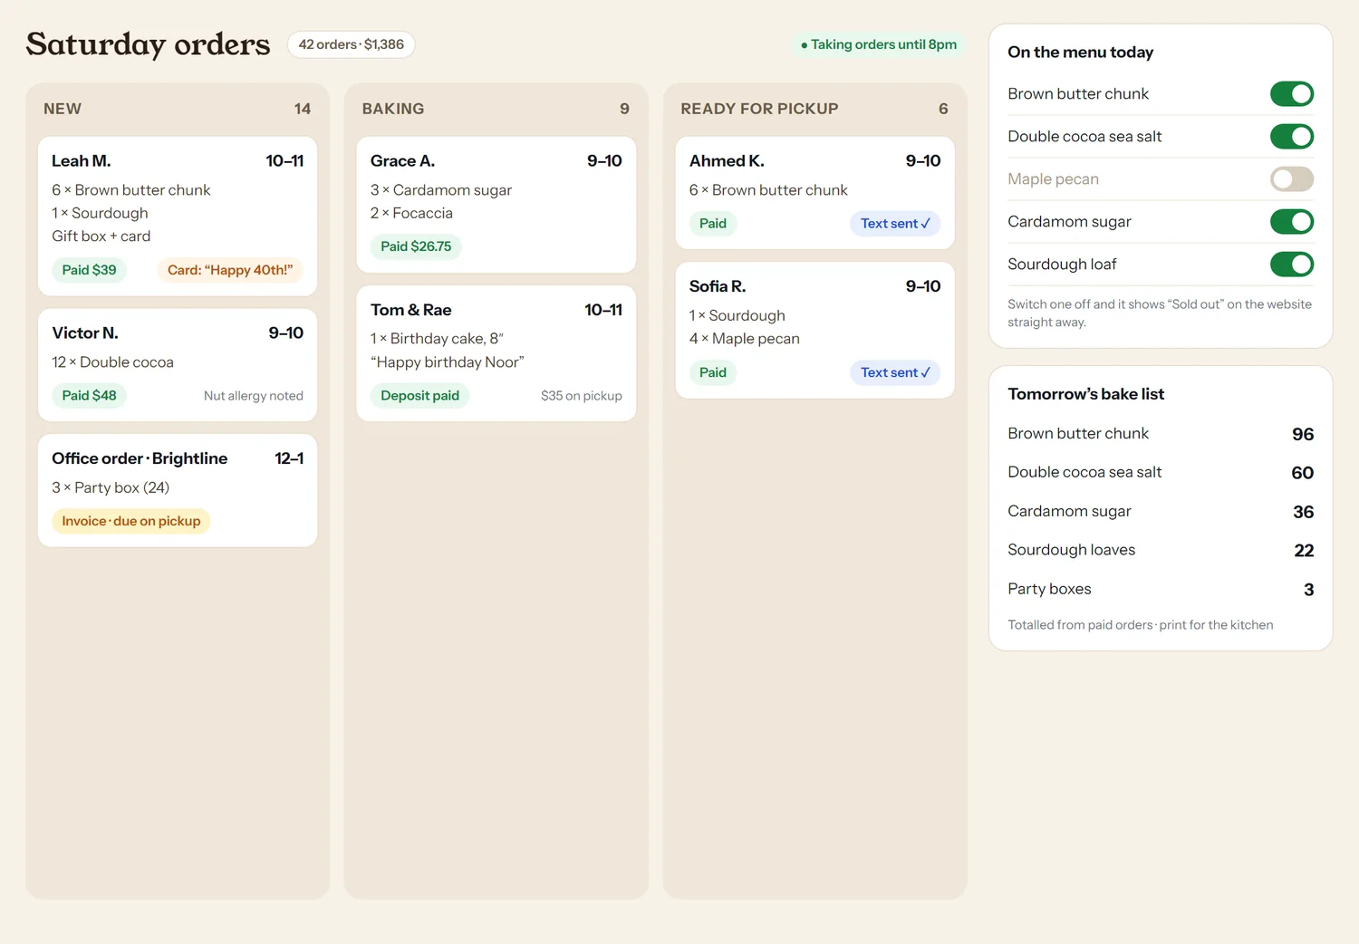Select the "Gift box + card" line
Image resolution: width=1359 pixels, height=944 pixels.
click(101, 236)
